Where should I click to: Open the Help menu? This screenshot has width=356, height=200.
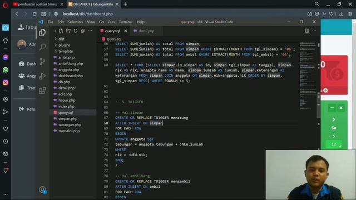coord(141,22)
